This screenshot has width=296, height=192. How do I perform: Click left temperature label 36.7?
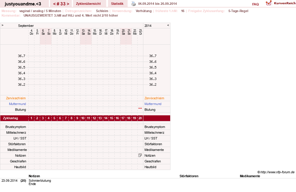tap(21, 56)
